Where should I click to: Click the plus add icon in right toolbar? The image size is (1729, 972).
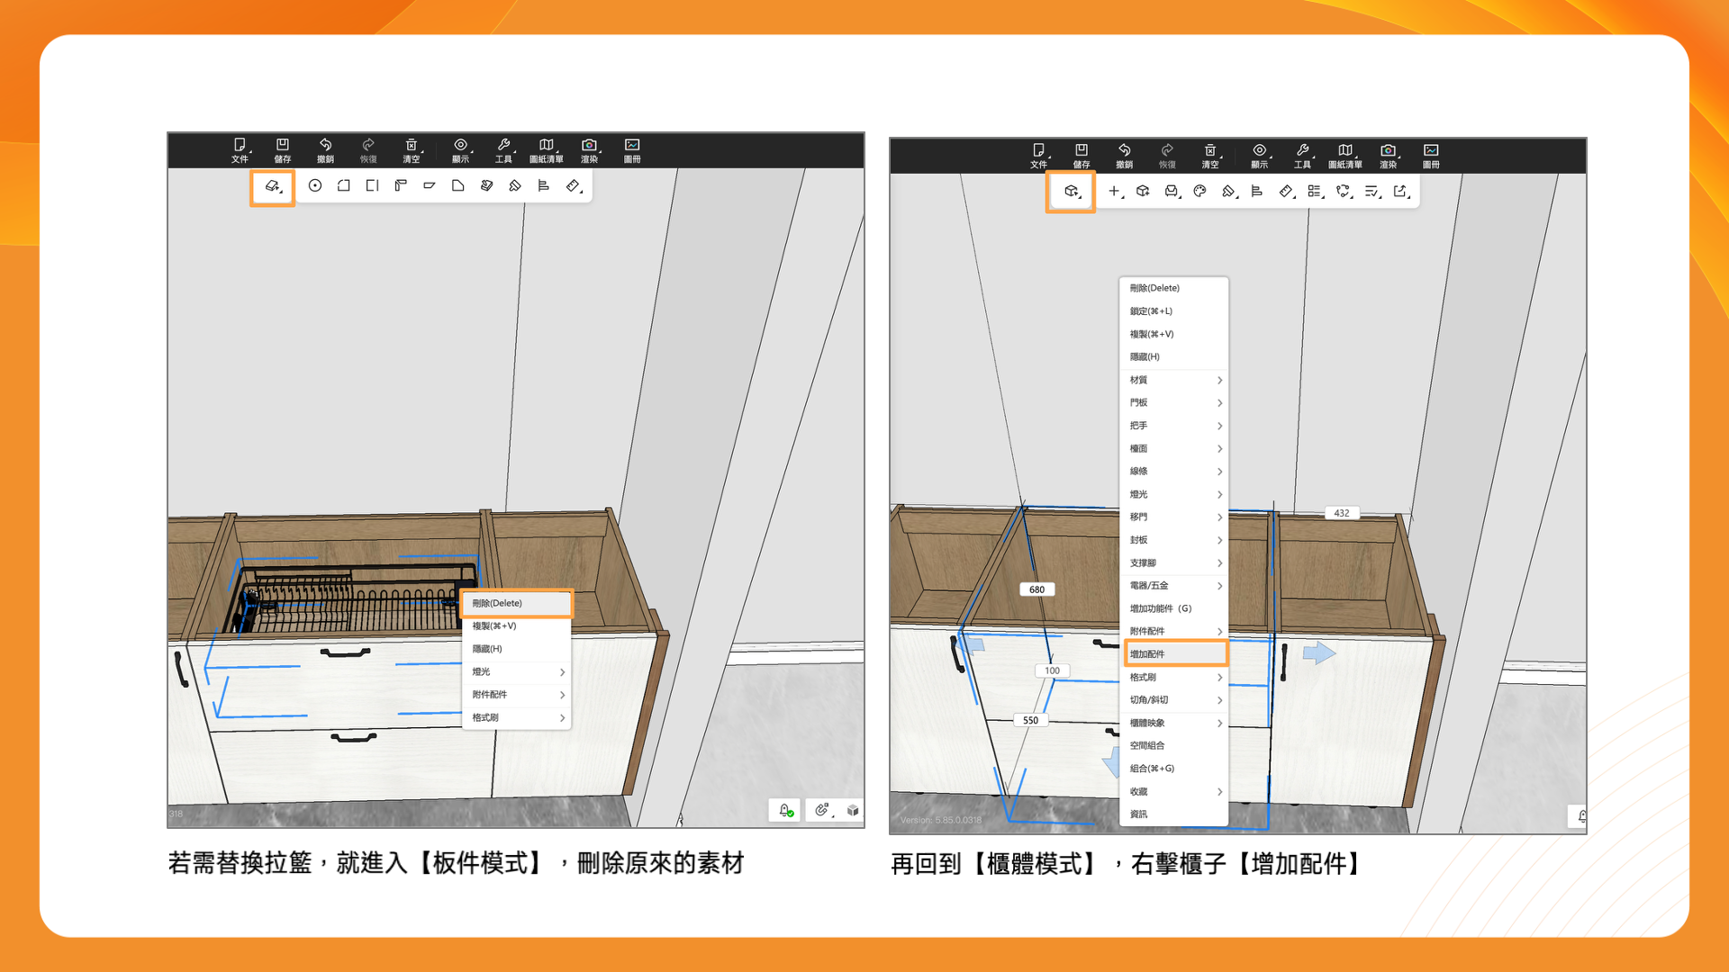1114,191
